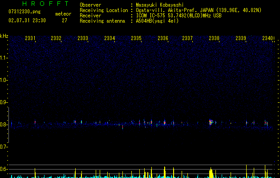The height and width of the screenshot is (178, 280).
Task: Click the 0.6 frequency axis label
Action: pos(4,169)
